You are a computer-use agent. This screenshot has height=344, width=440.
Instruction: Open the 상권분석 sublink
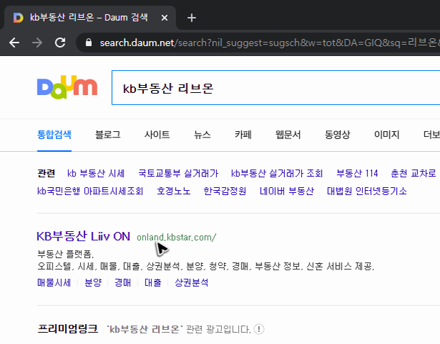coord(191,282)
